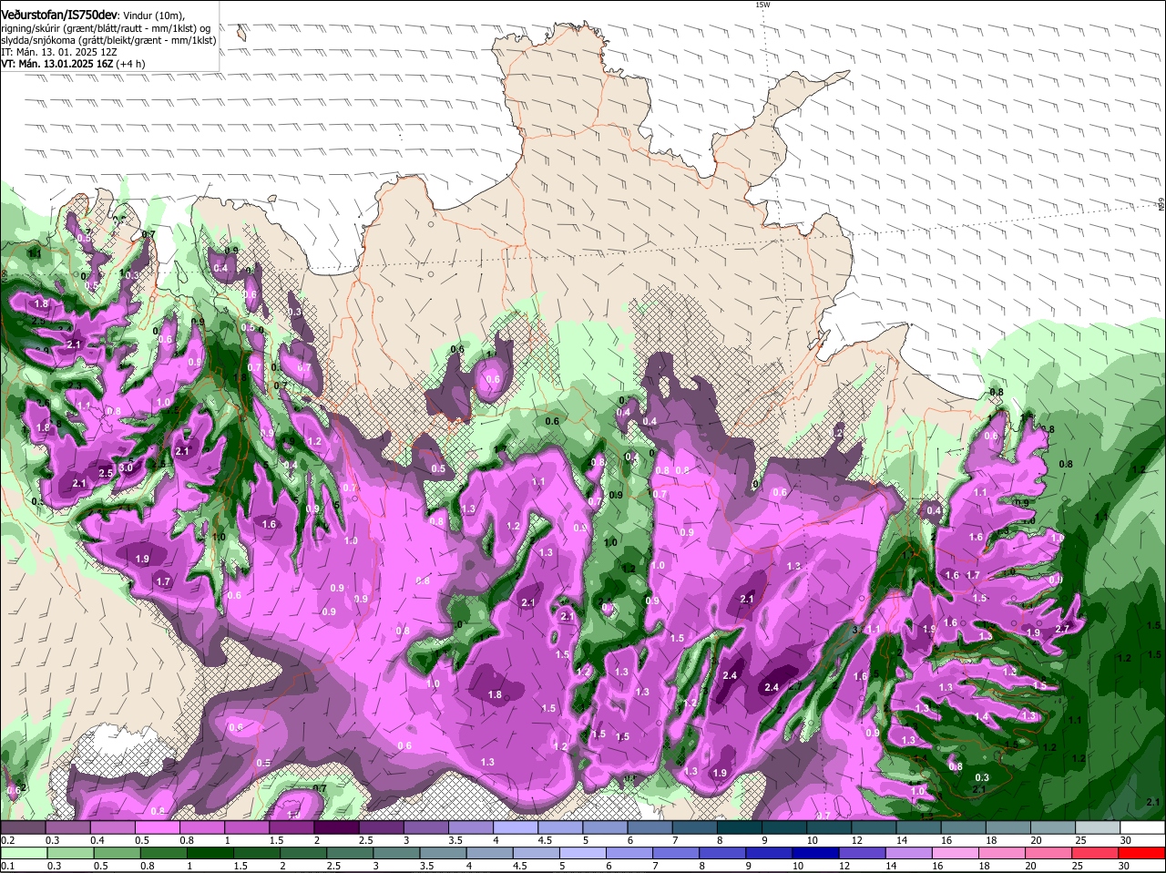Click the 30 label in the lower legend
Viewport: 1166px width, 873px height.
point(1124,866)
